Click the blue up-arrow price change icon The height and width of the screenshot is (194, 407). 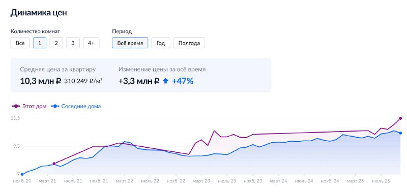pos(165,81)
